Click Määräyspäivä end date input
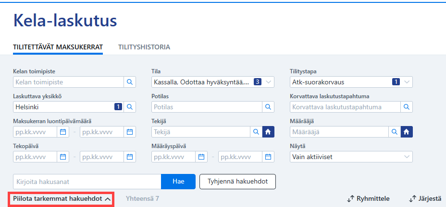Image resolution: width=446 pixels, height=207 pixels. click(240, 157)
